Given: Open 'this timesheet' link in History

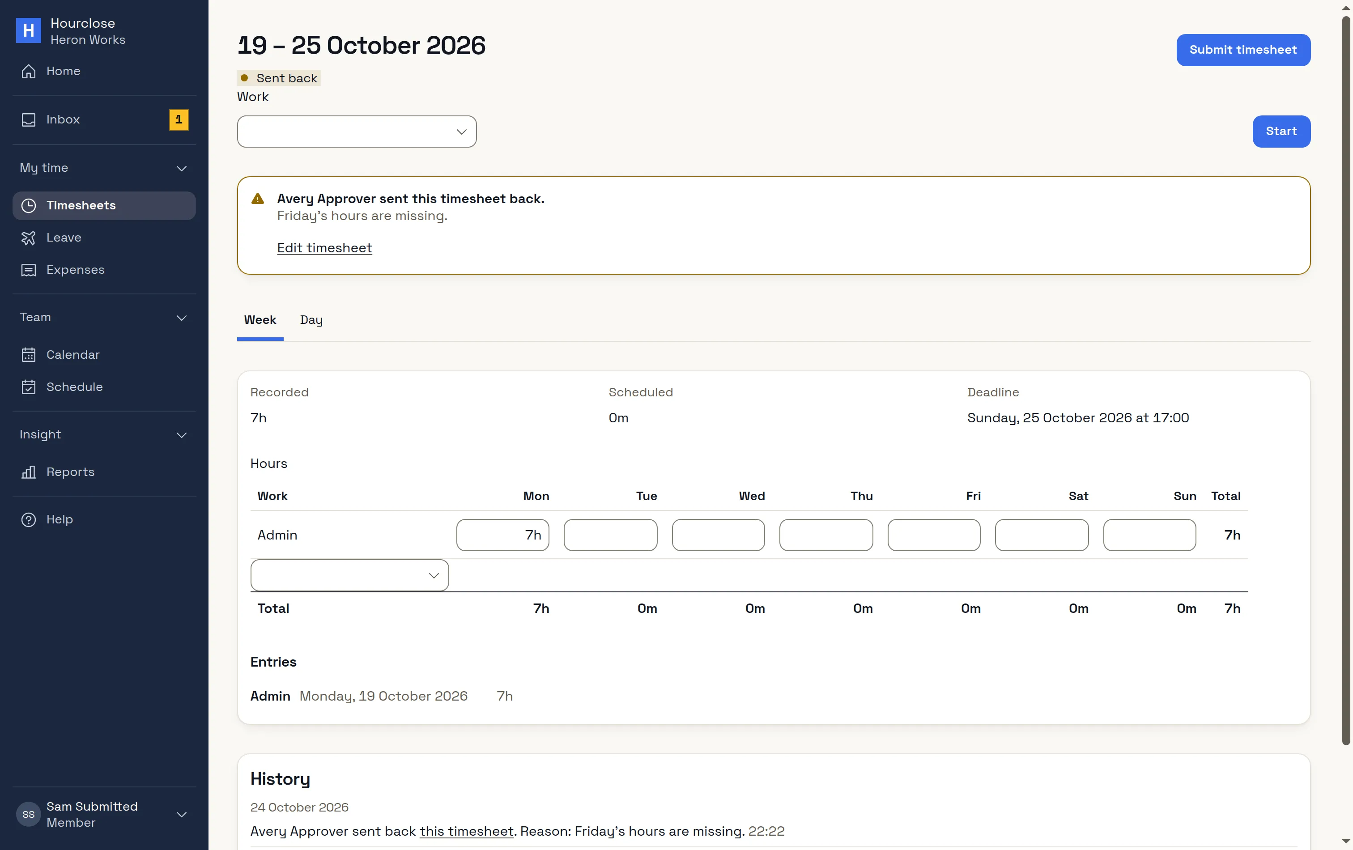Looking at the screenshot, I should pos(466,832).
